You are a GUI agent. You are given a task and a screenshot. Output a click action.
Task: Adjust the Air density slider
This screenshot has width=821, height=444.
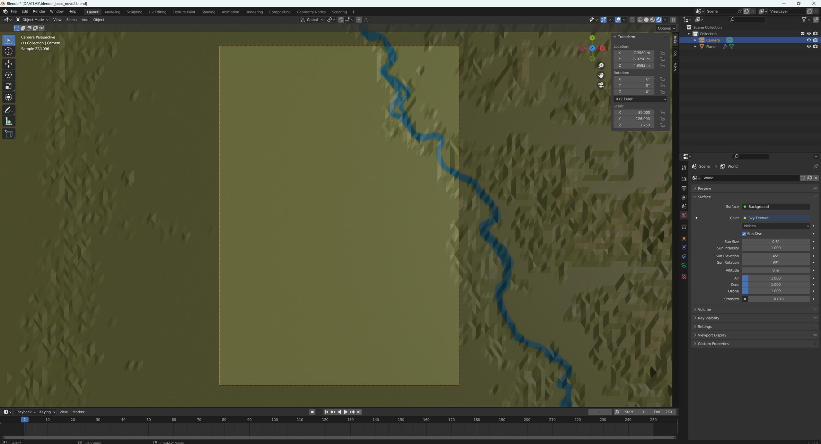click(x=775, y=278)
